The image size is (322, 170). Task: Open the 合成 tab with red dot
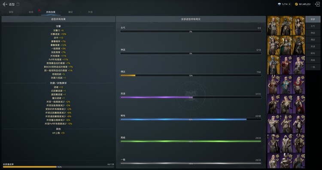point(31,12)
